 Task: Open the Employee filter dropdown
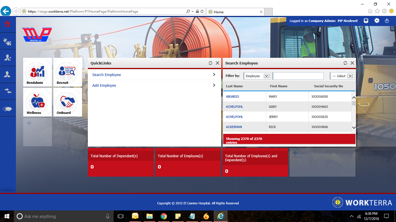click(257, 76)
